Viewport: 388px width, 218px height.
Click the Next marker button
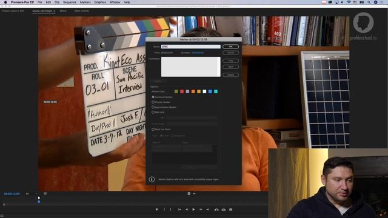click(230, 67)
